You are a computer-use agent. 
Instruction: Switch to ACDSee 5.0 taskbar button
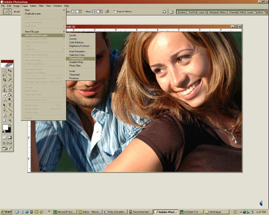coord(191,212)
